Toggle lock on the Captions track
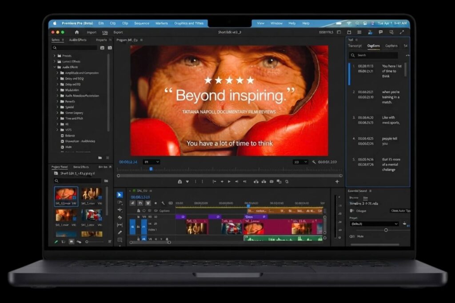Screen dimensions: 455x303 pos(139,211)
